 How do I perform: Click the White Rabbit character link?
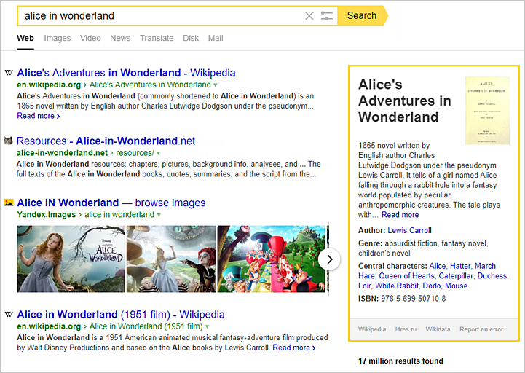click(397, 286)
